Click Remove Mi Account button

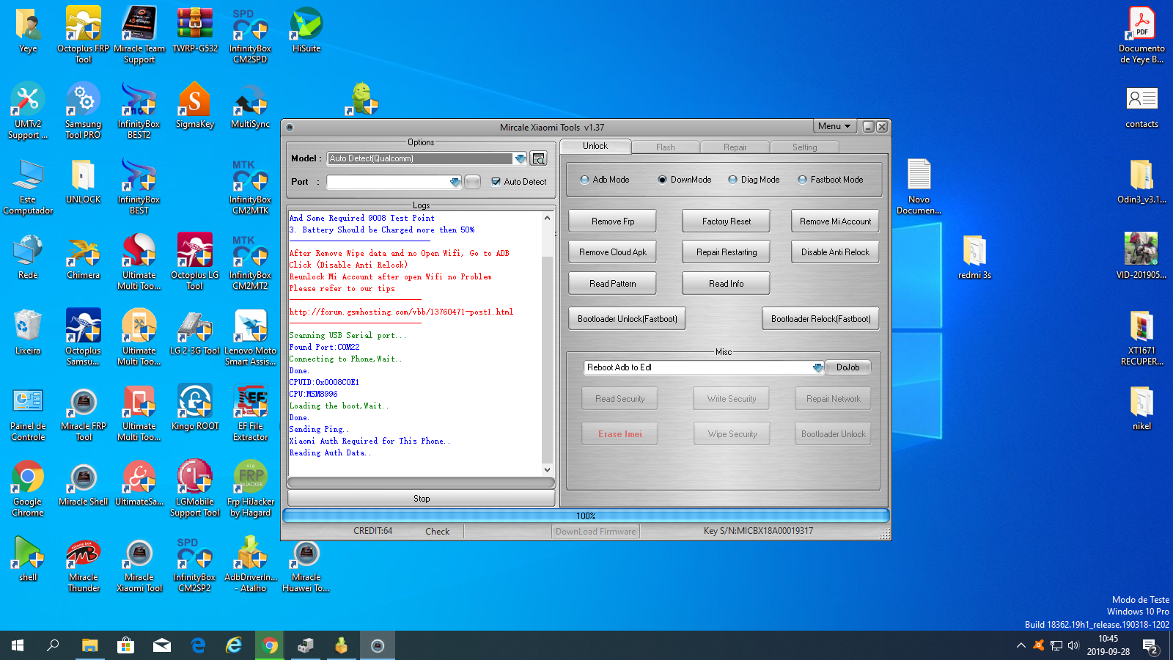[x=835, y=221]
